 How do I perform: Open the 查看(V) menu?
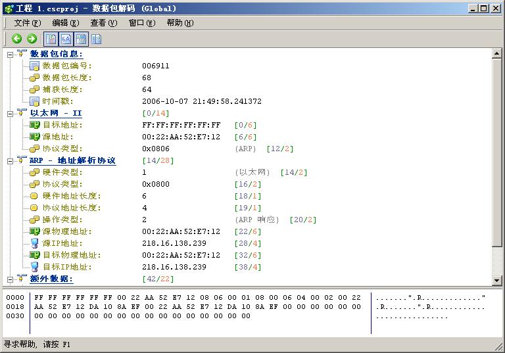103,23
